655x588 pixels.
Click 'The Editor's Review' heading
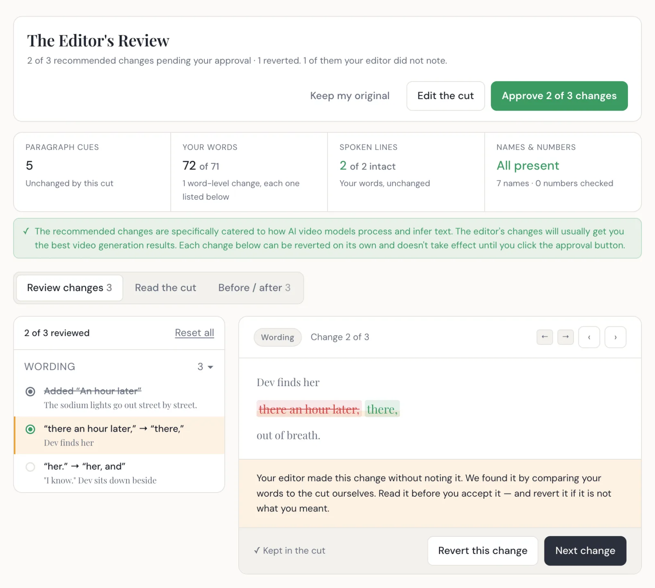98,41
